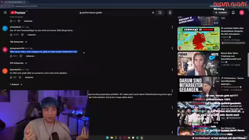The image size is (249, 140).
Task: Click the page's vertical scrollbar thumb
Action: pos(248,65)
